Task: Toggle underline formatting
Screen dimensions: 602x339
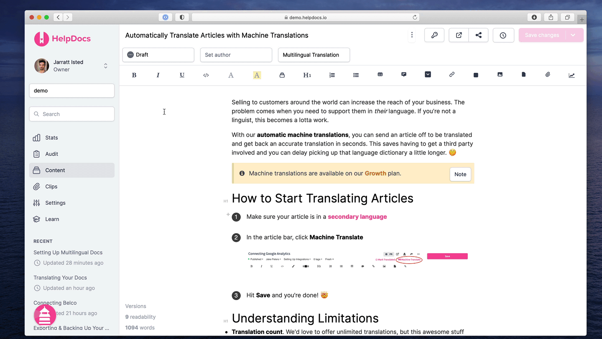Action: pyautogui.click(x=182, y=75)
